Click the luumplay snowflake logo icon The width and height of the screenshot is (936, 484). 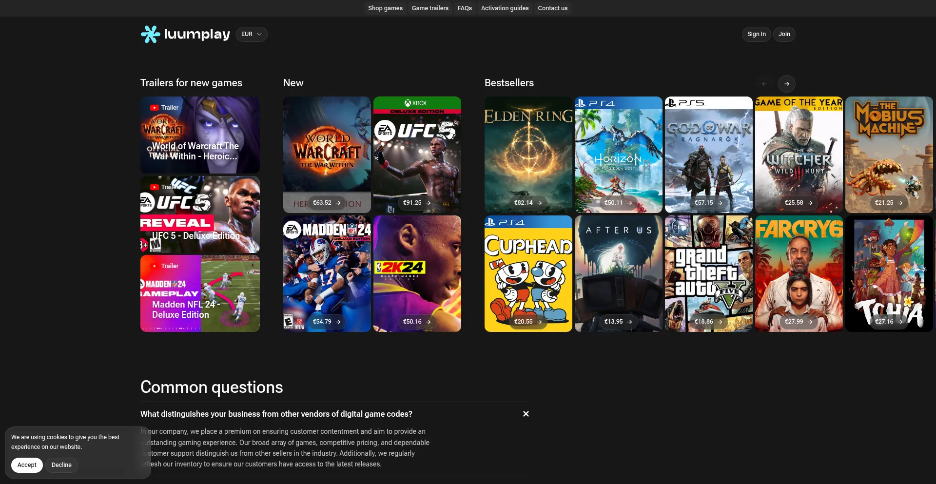tap(150, 34)
